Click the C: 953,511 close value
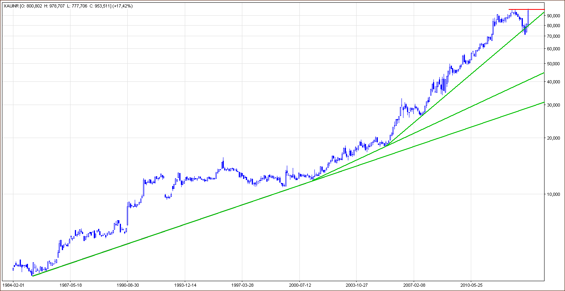Screen dimensions: 565x291 click(x=100, y=6)
